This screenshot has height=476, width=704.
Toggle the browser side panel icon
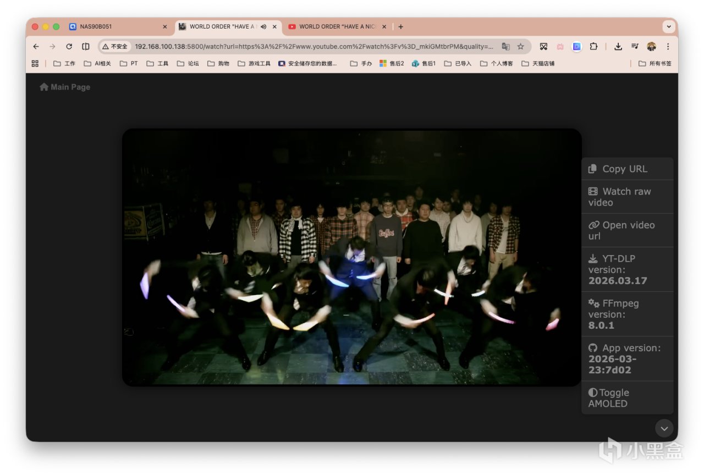[86, 47]
